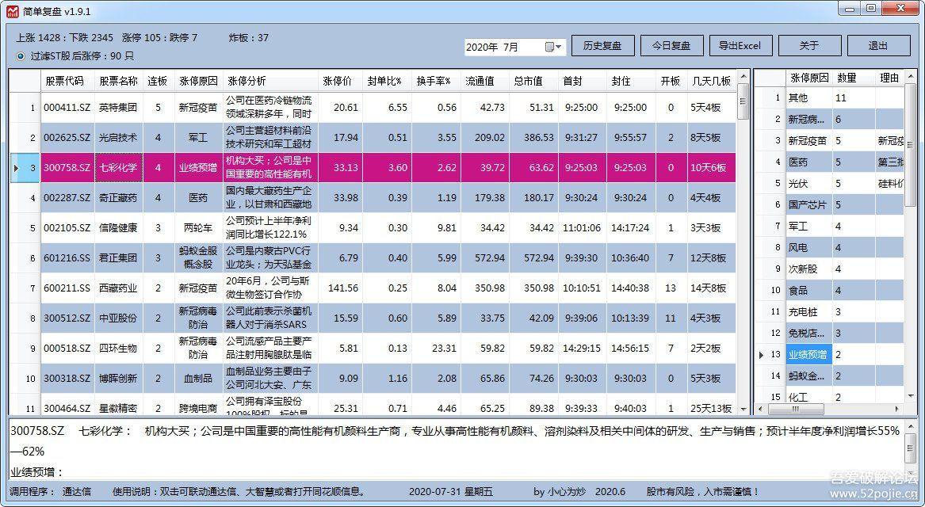
Task: Select 食品 in the reasons list
Action: (809, 290)
